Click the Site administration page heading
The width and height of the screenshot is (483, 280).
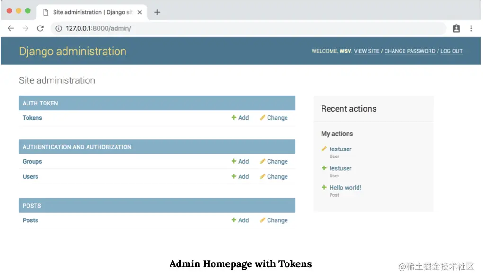click(x=57, y=80)
